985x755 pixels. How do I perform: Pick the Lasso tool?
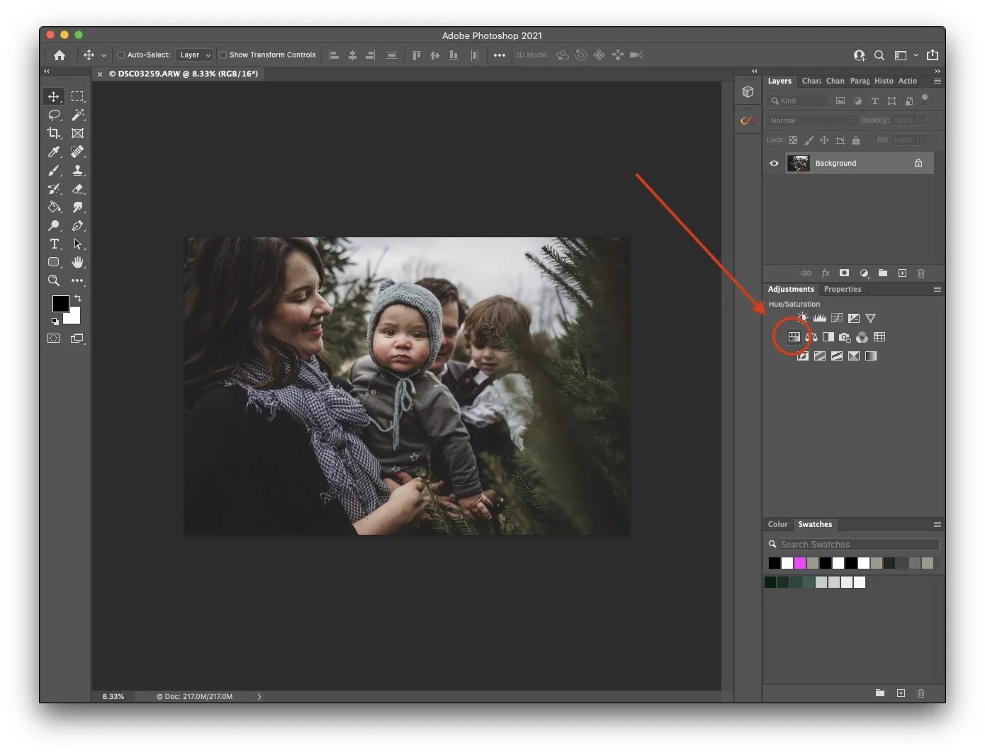tap(54, 115)
